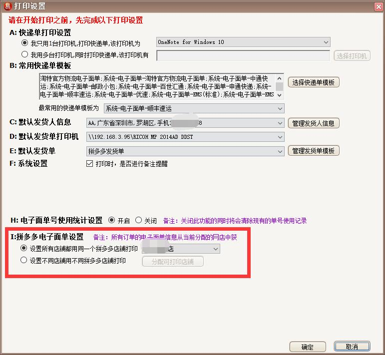The image size is (385, 355).
Task: Click 确定 to confirm settings
Action: (308, 347)
